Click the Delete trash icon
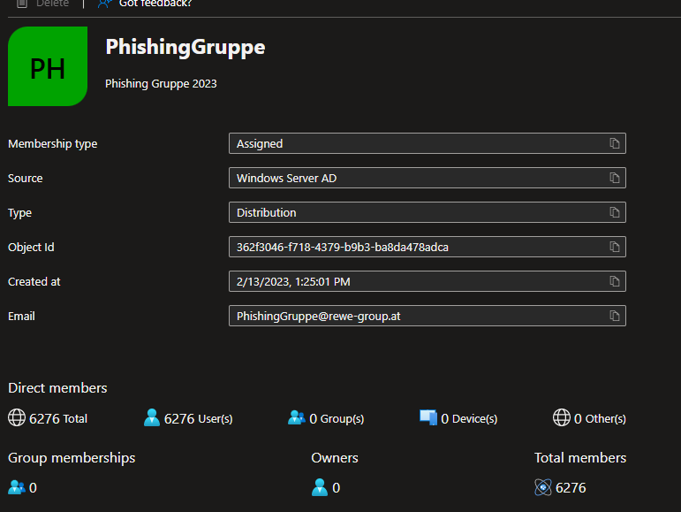Image resolution: width=681 pixels, height=512 pixels. (21, 4)
